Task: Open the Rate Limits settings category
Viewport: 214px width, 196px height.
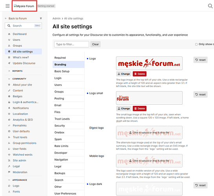Action: [x=68, y=146]
